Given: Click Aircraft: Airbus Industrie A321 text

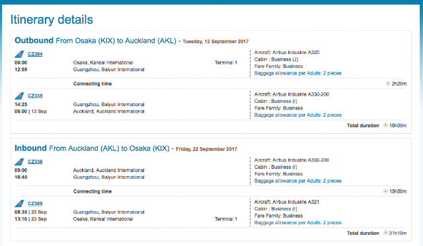Looking at the screenshot, I should pyautogui.click(x=286, y=202).
